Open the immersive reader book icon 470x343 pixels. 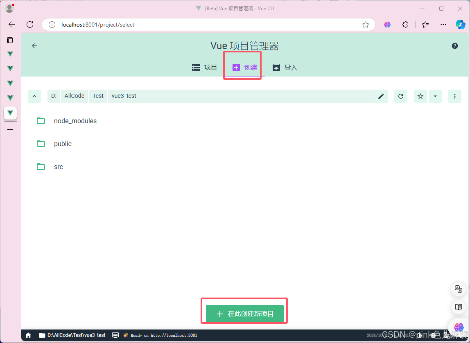[458, 307]
